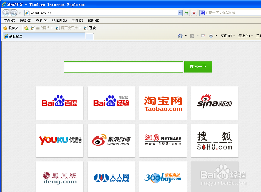
Task: Click the Baidu paw search provider icon
Action: [202, 13]
